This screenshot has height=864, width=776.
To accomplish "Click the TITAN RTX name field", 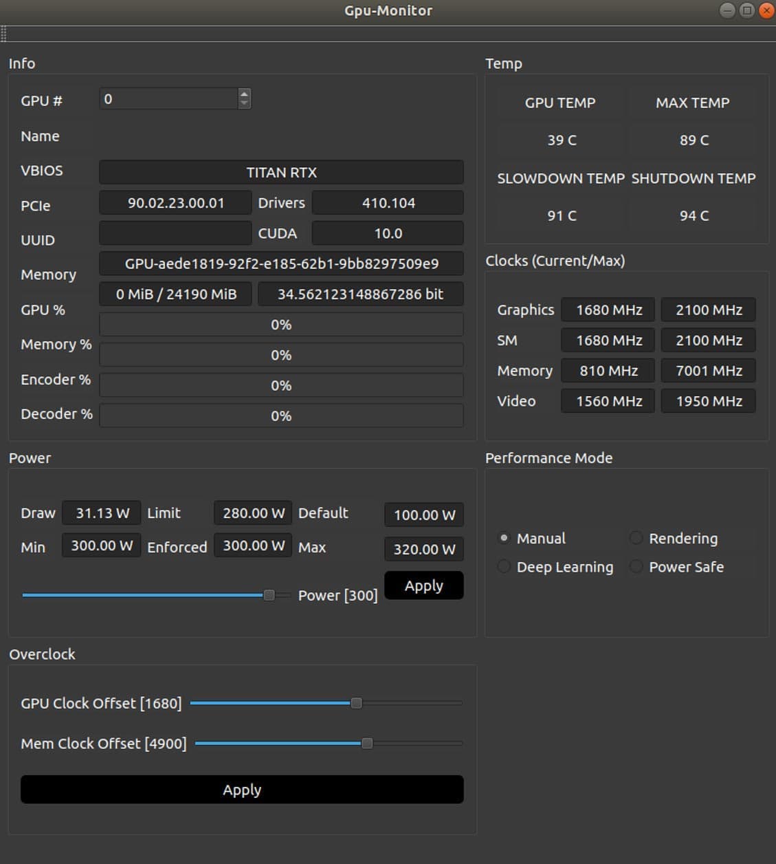I will pos(281,172).
